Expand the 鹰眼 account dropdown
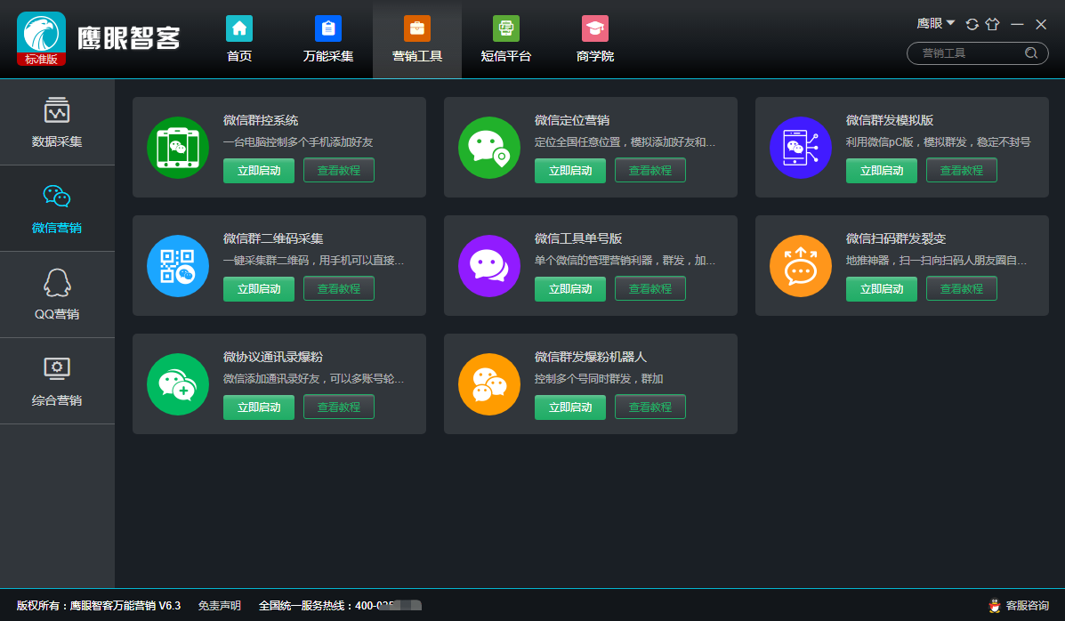The height and width of the screenshot is (621, 1065). (x=935, y=24)
